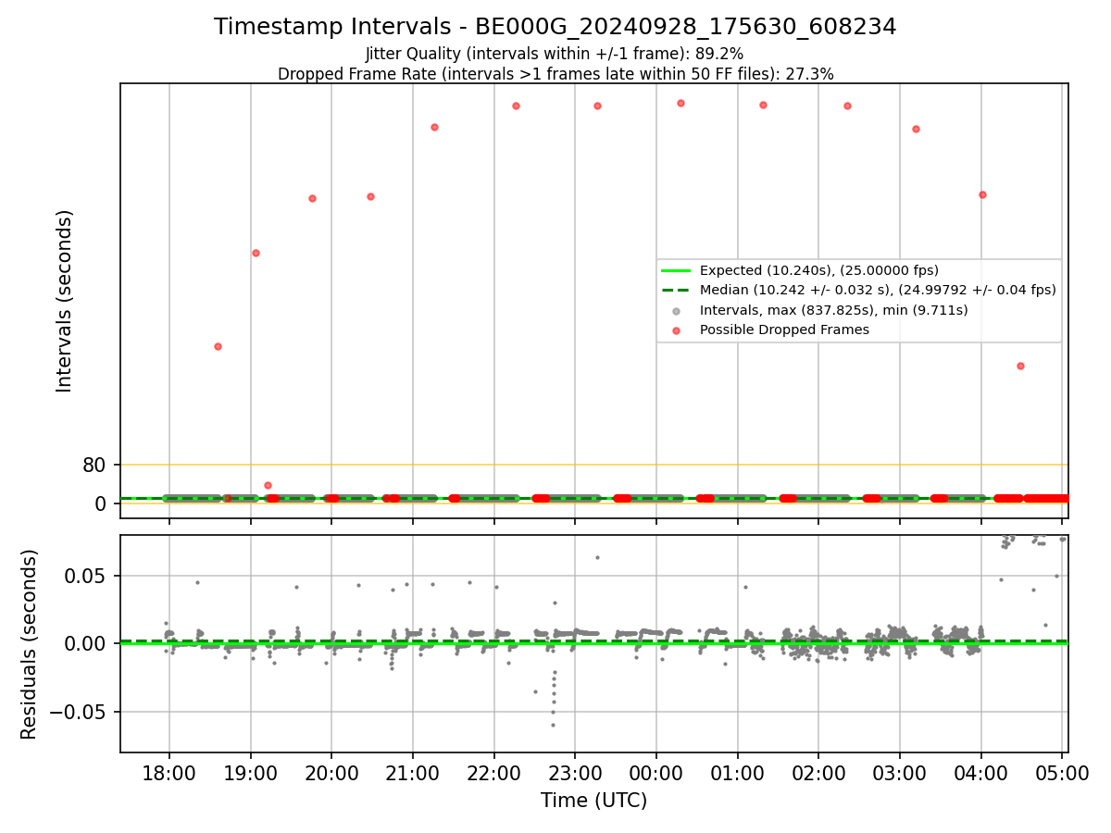Click the red dropped-frame point just right of 04:00 gridline
This screenshot has width=1111, height=833.
tap(982, 194)
